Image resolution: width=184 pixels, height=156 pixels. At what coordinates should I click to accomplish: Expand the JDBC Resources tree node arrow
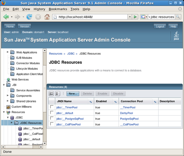click(12, 123)
